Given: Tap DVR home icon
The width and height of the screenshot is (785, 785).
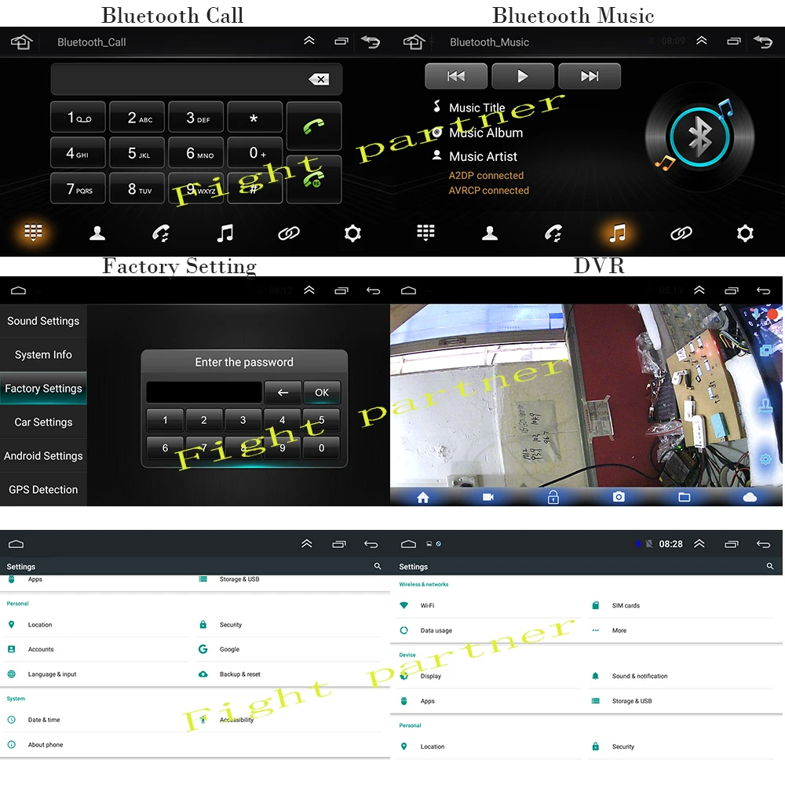Looking at the screenshot, I should [x=423, y=497].
